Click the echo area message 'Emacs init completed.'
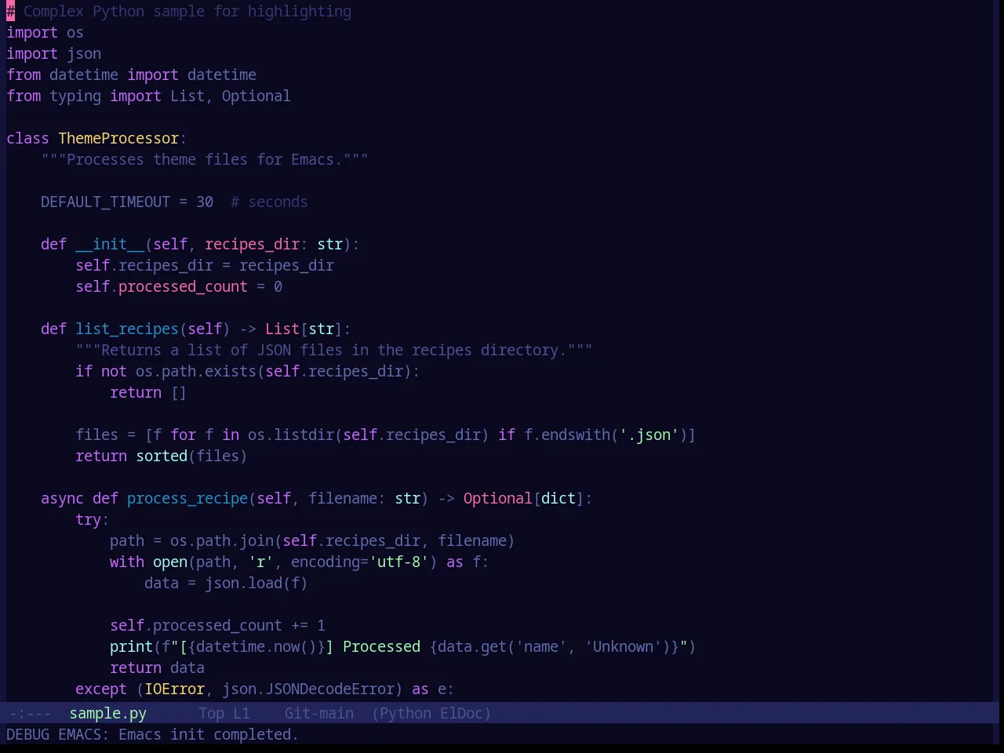The height and width of the screenshot is (753, 1004). 209,734
